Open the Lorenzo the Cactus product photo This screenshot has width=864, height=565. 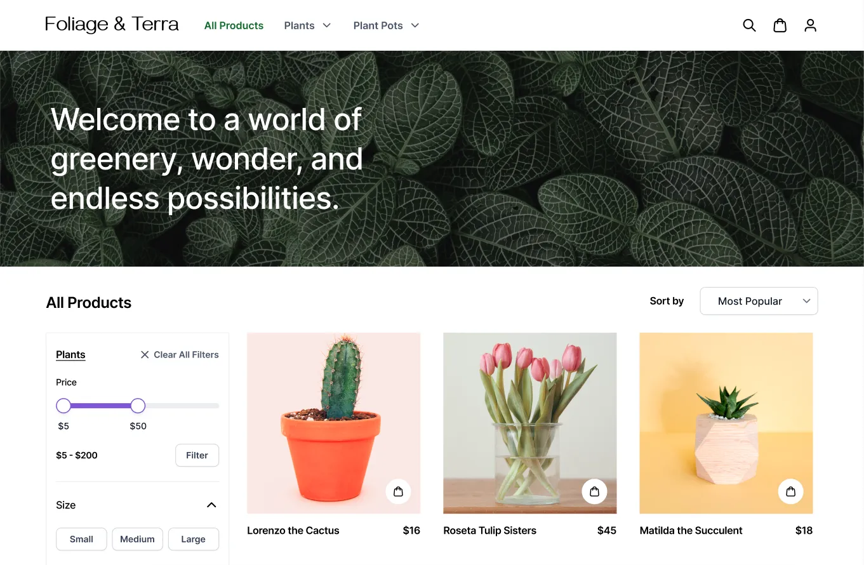point(333,422)
